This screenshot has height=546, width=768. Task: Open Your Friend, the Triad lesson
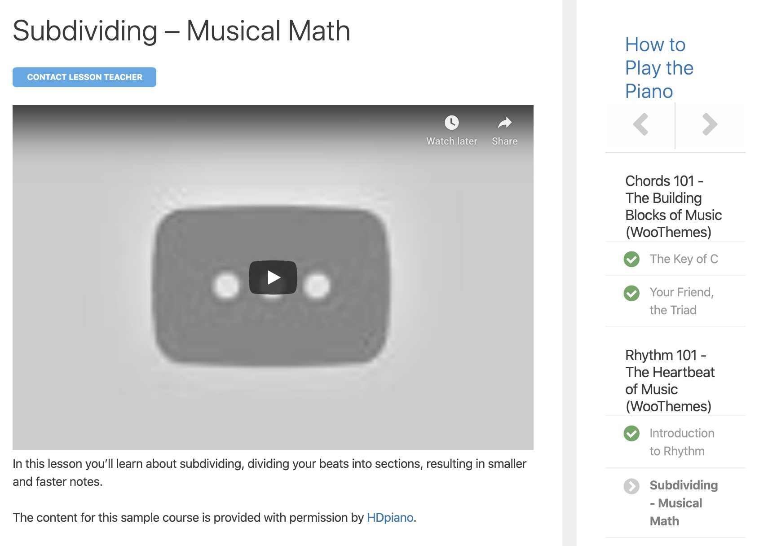681,301
